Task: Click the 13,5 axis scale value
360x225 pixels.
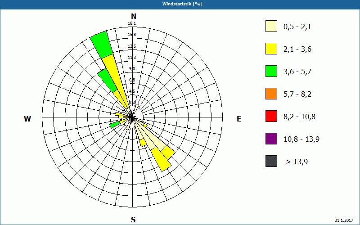Action: click(132, 46)
